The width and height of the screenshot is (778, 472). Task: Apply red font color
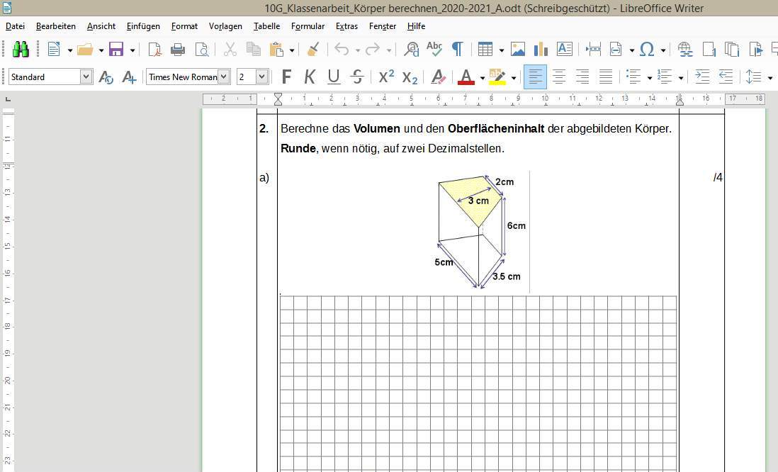(x=466, y=77)
